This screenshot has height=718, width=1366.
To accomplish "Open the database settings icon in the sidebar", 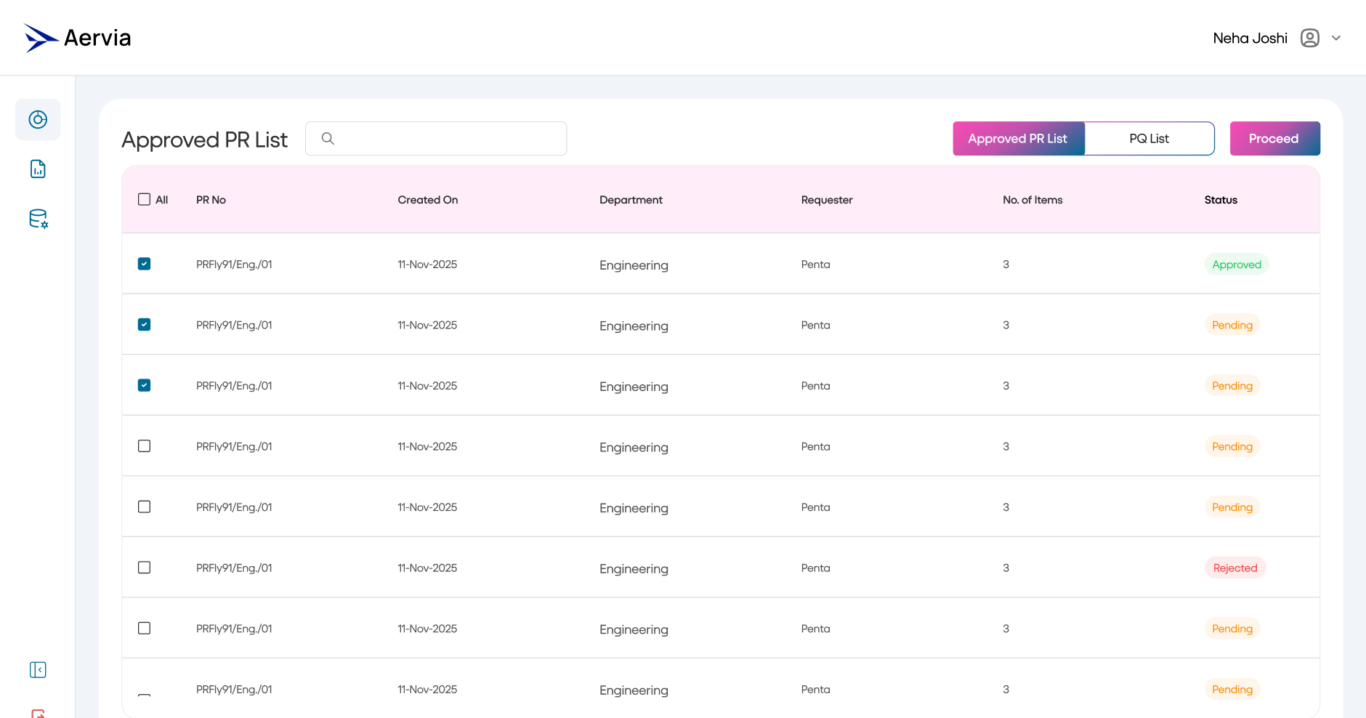I will pos(38,219).
